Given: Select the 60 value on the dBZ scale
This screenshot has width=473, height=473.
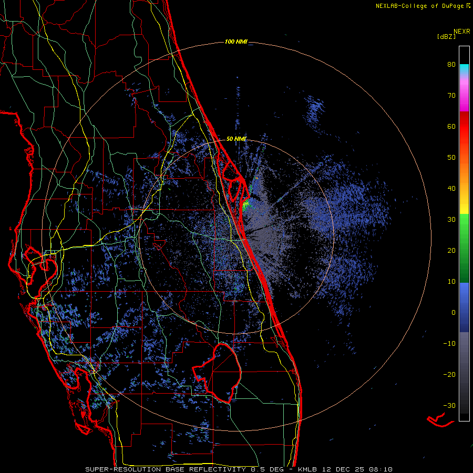Looking at the screenshot, I should (451, 126).
